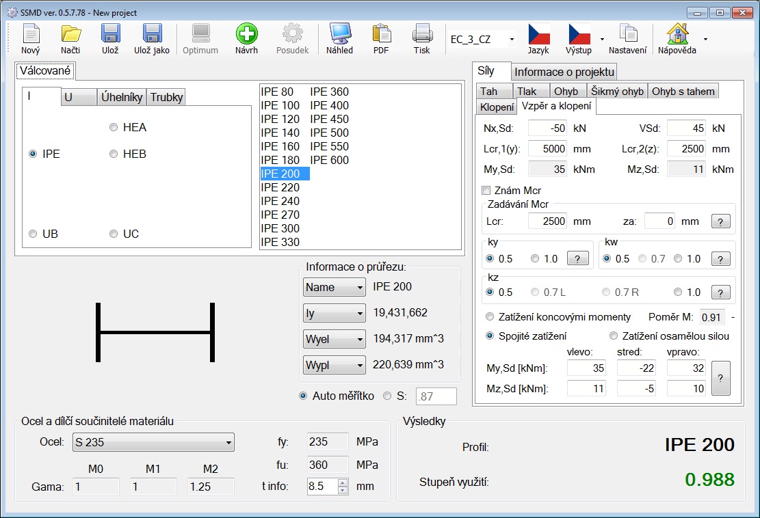760x518 pixels.
Task: Click the Nový (new project) icon
Action: pos(30,38)
